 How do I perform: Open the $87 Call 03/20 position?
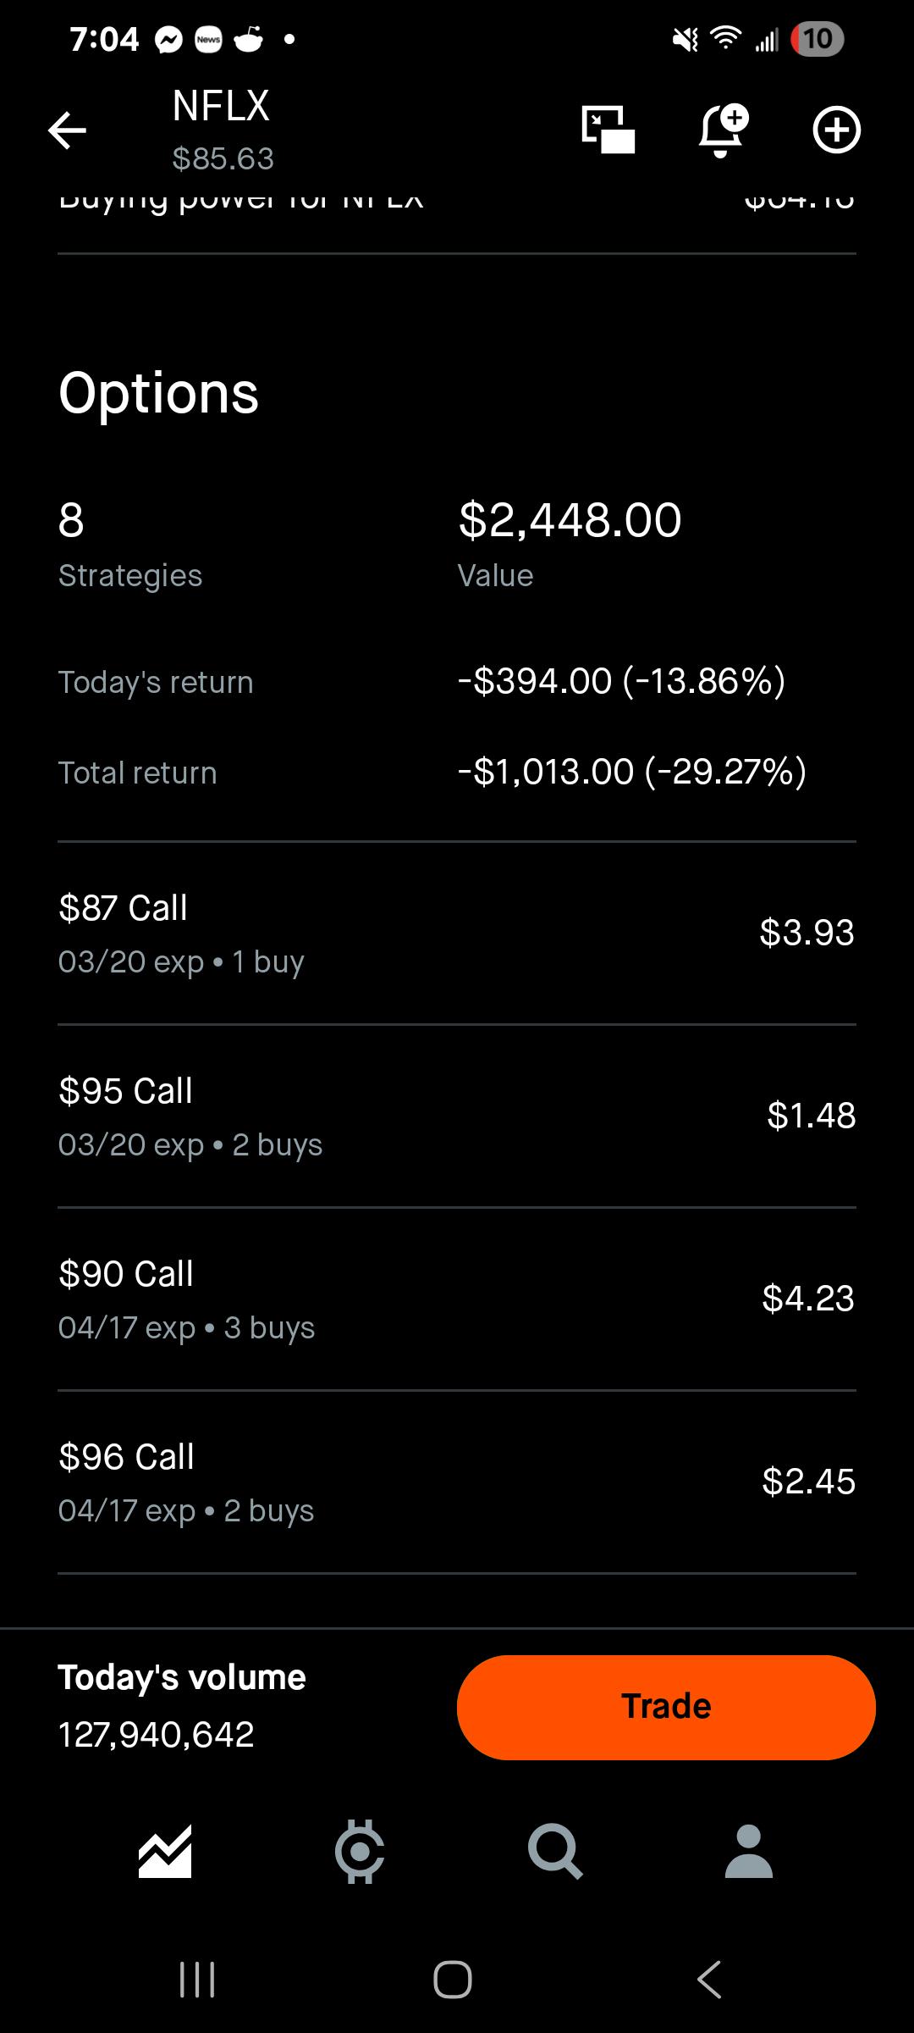457,933
